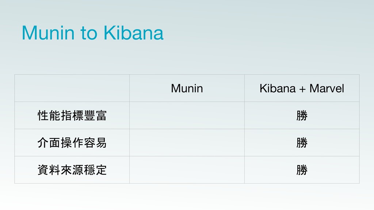Select the Munin column header cell
The width and height of the screenshot is (374, 210).
187,88
